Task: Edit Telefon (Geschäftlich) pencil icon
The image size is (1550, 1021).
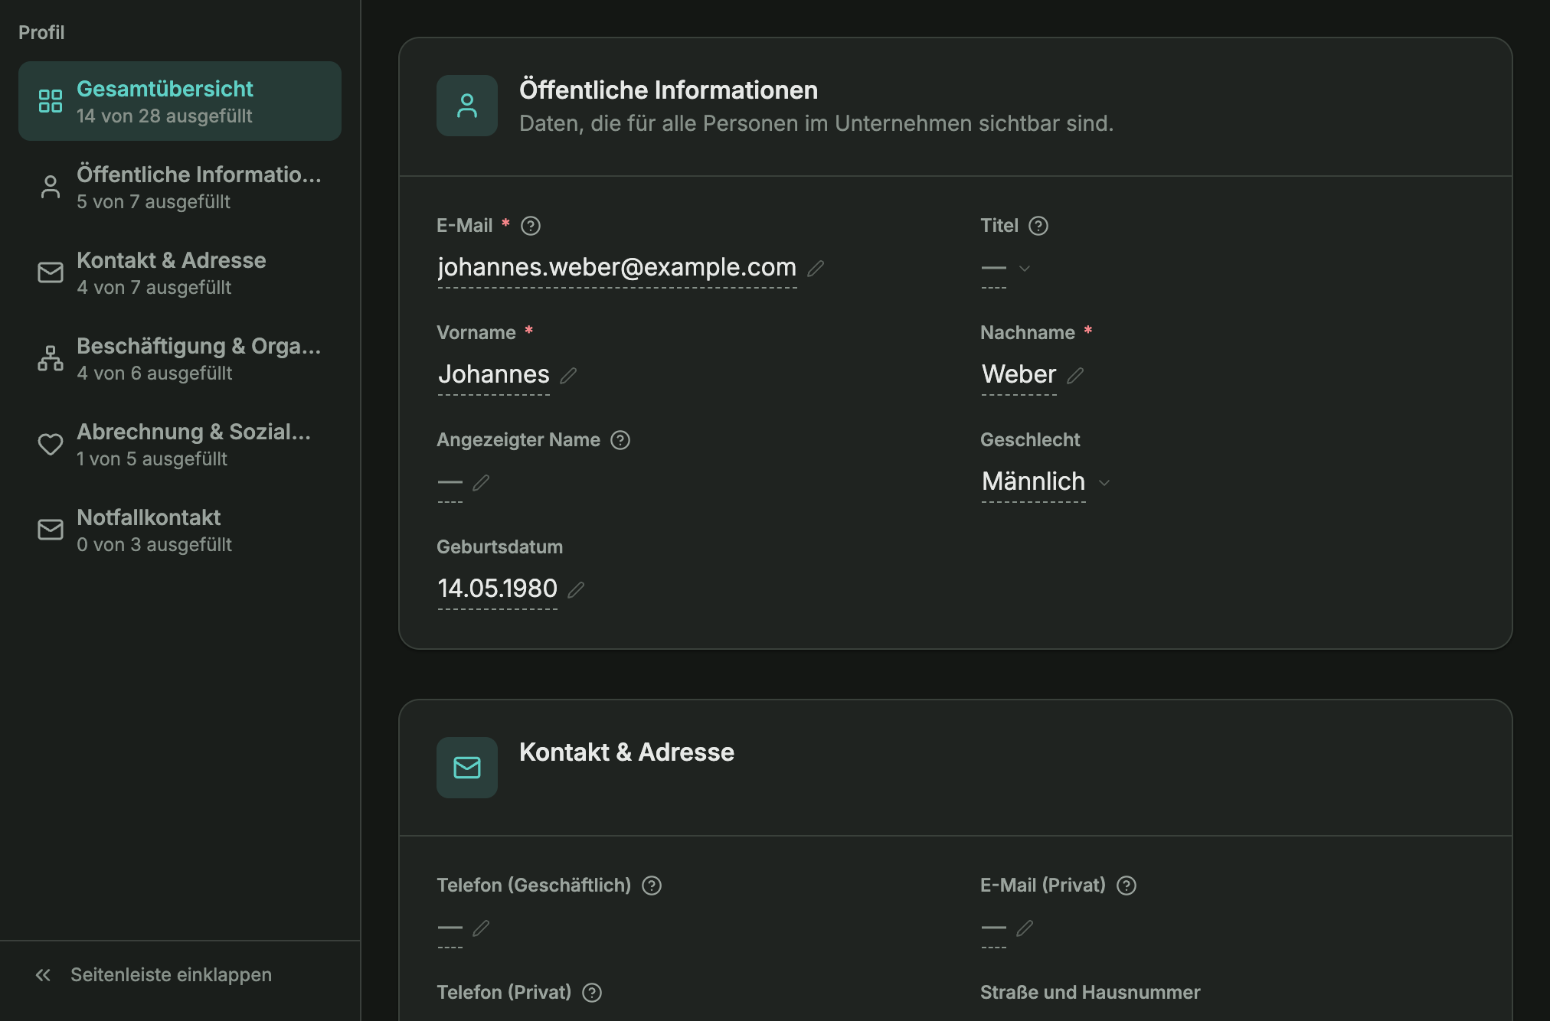Action: 481,928
